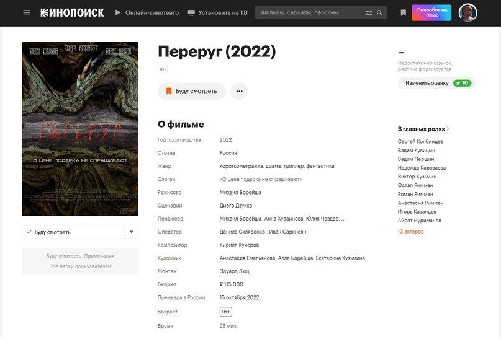Go to the Кинопоиск logo home page

72,13
